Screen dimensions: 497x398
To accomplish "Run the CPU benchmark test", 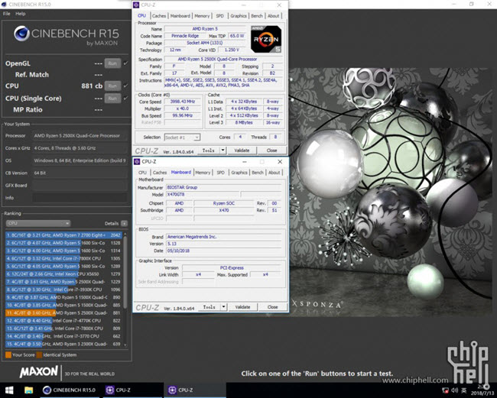I will (x=112, y=86).
